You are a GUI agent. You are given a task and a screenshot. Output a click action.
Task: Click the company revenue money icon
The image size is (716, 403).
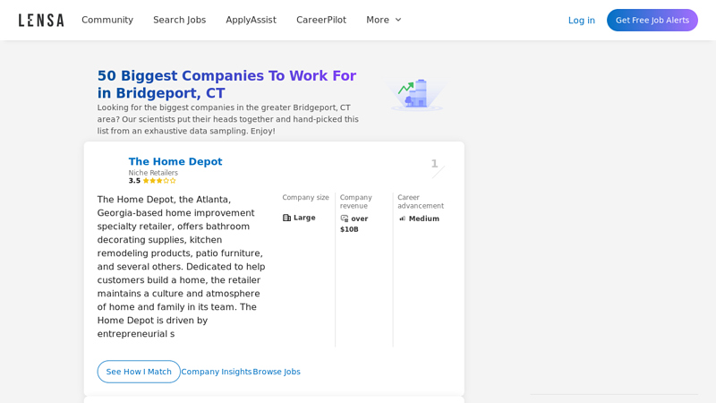point(345,219)
